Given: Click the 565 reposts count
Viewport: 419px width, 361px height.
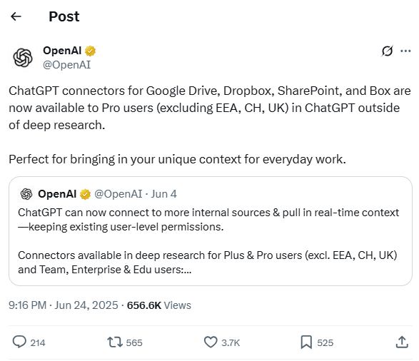Looking at the screenshot, I should pyautogui.click(x=134, y=342).
